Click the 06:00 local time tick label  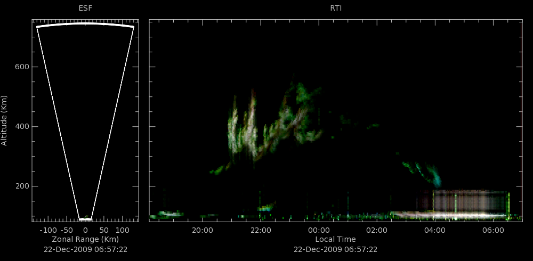click(x=493, y=230)
